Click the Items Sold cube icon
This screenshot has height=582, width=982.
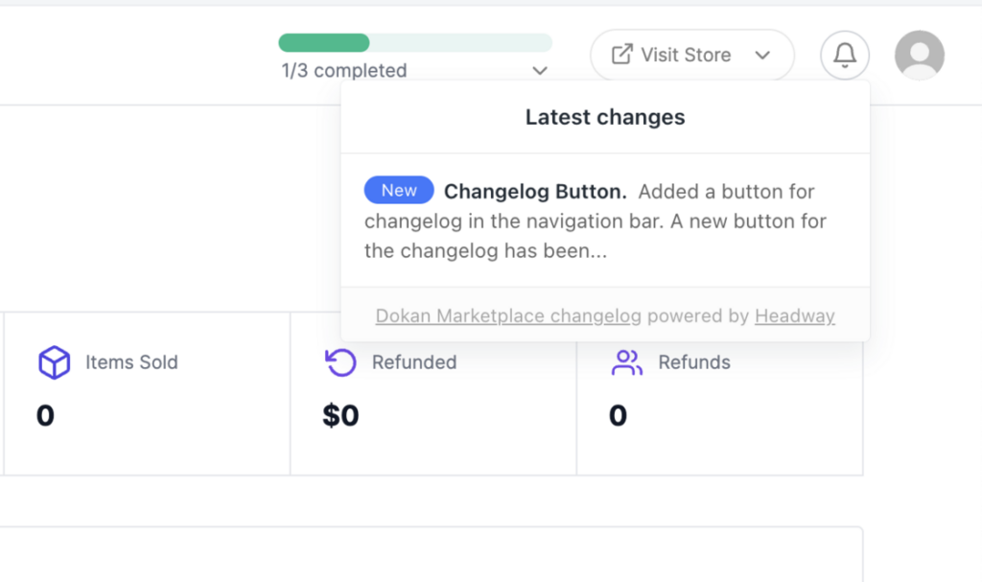55,362
